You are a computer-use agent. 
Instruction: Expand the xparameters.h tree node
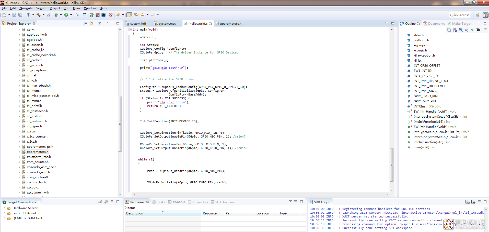(x=19, y=152)
